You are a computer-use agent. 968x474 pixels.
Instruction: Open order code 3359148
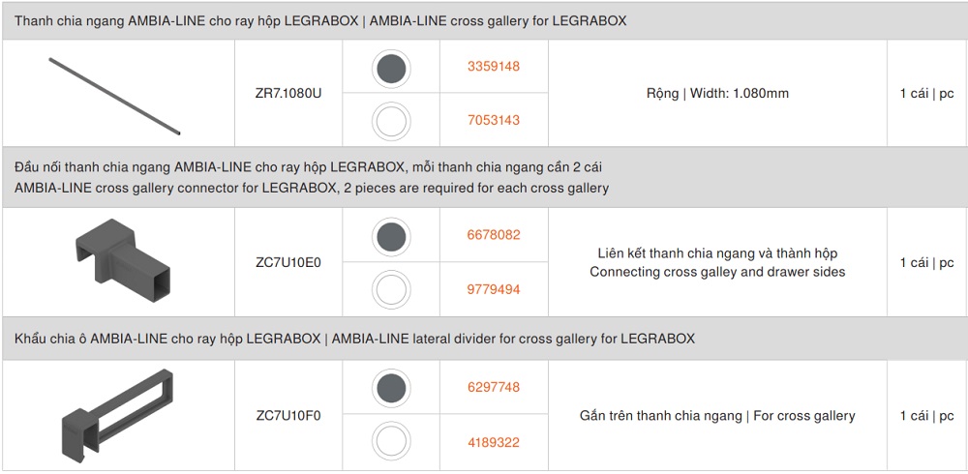pos(494,67)
